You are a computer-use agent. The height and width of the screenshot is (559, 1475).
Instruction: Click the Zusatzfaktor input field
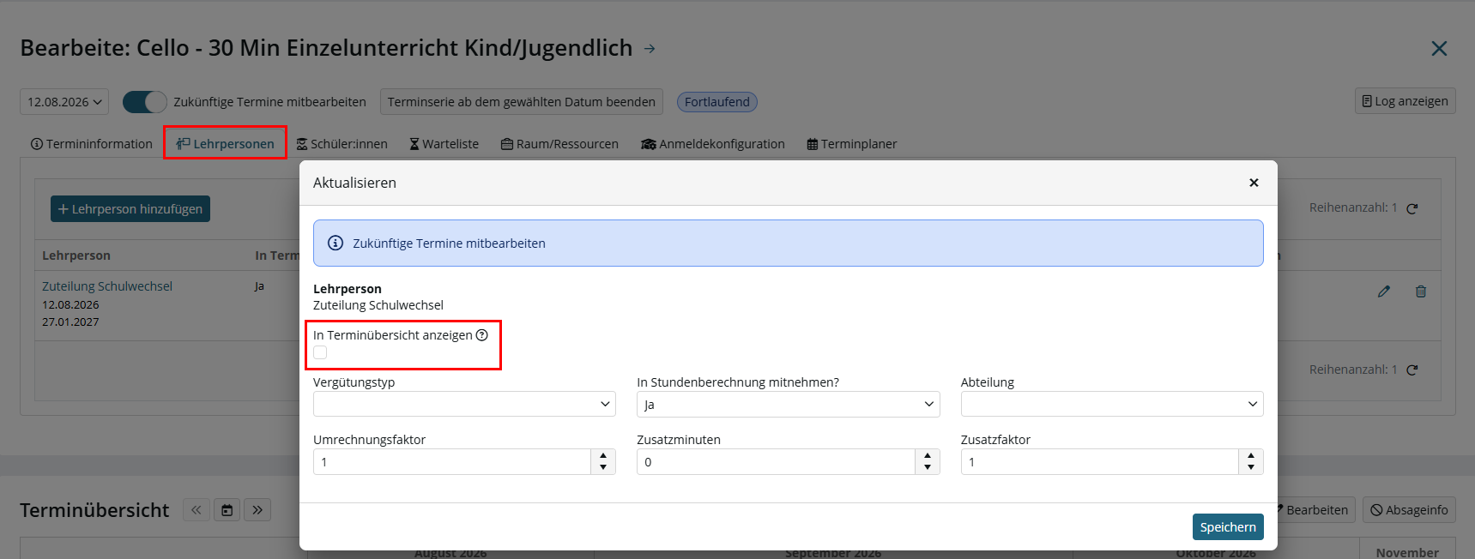coord(1100,462)
